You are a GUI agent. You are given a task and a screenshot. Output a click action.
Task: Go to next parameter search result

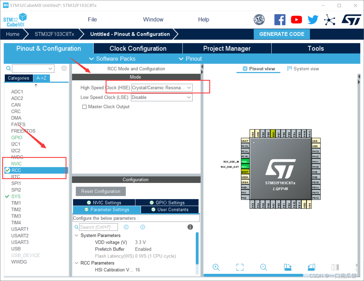click(x=143, y=227)
